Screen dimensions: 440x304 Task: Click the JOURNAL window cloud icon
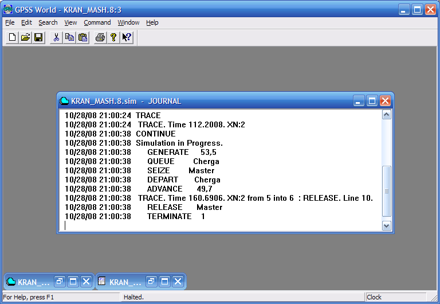coord(64,101)
